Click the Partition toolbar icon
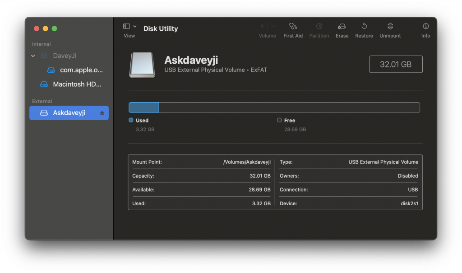The width and height of the screenshot is (462, 273). (319, 26)
